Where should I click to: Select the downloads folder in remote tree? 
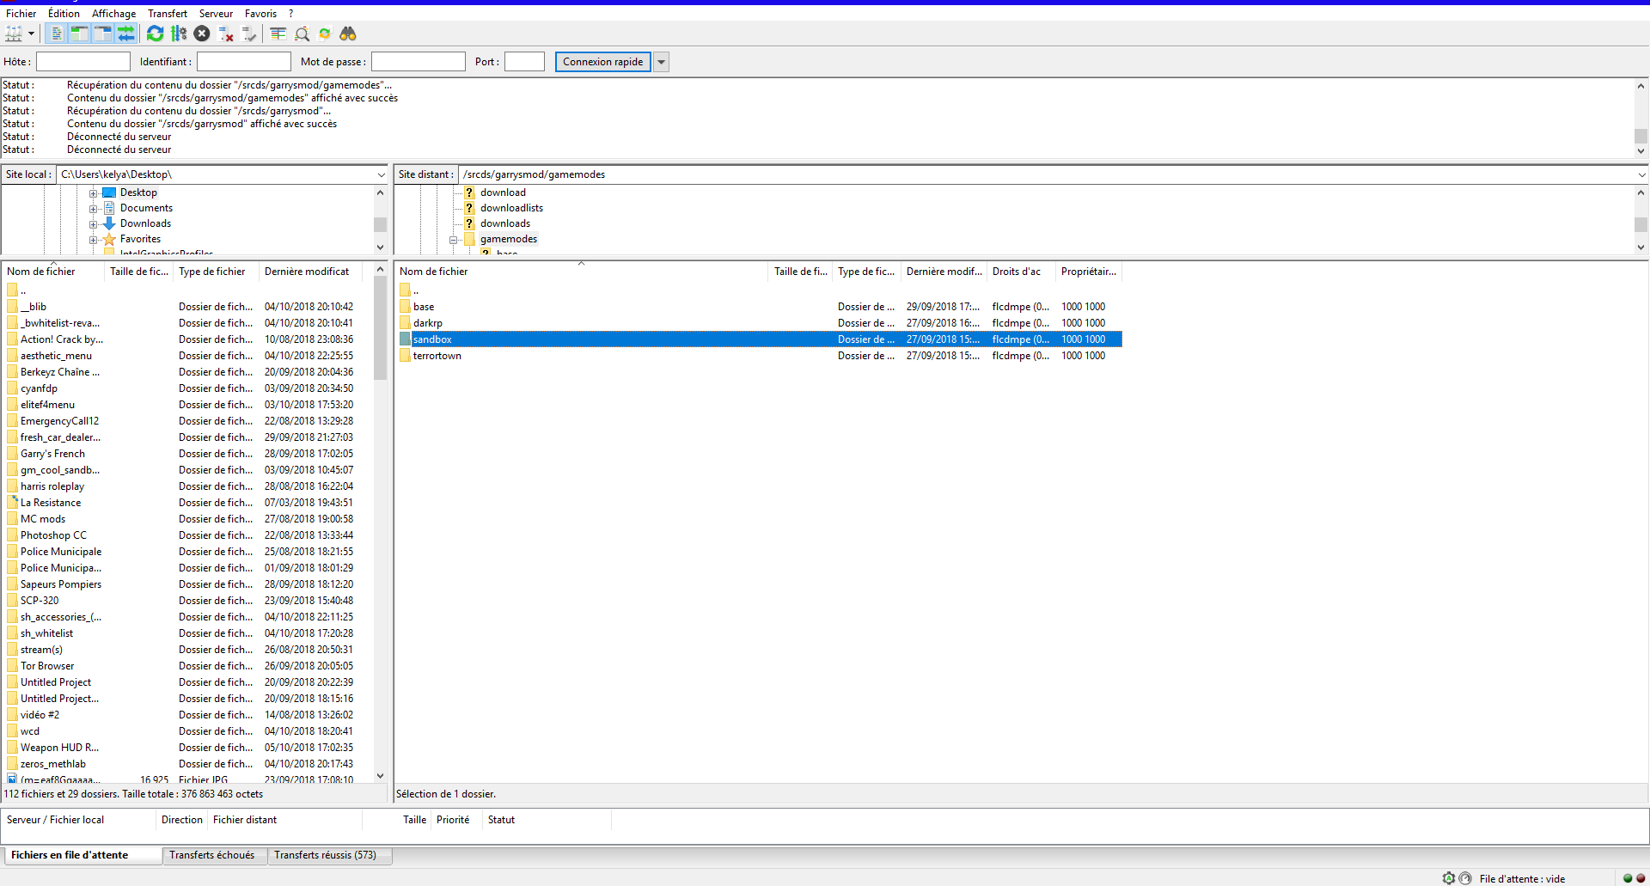coord(505,223)
